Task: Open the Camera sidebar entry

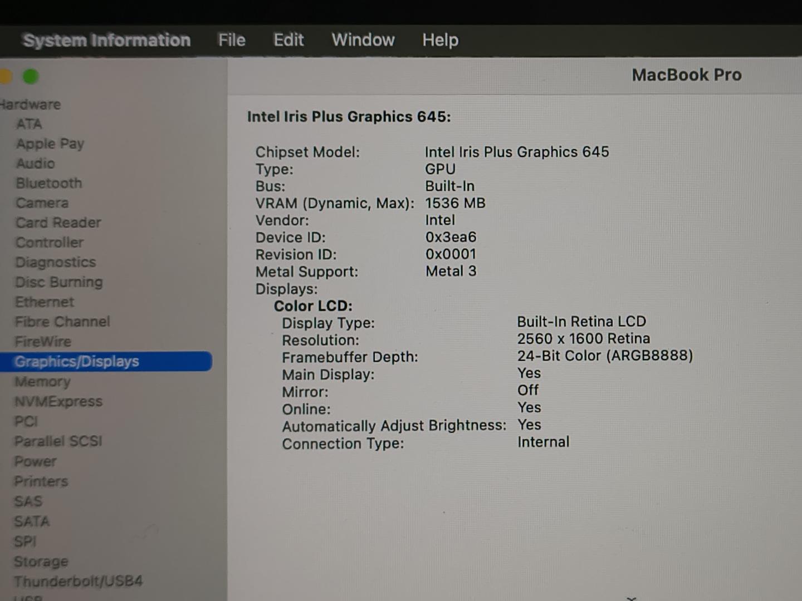Action: click(42, 203)
